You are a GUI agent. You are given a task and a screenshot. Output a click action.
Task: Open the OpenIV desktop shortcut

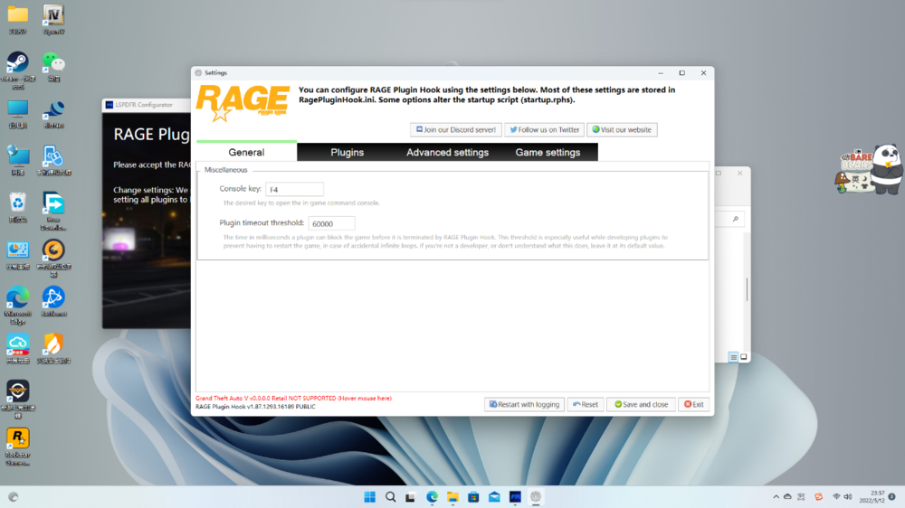(x=53, y=15)
